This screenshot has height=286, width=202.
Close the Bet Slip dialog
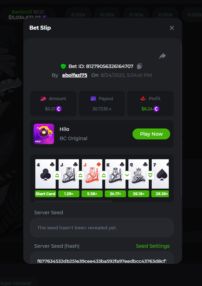click(172, 28)
